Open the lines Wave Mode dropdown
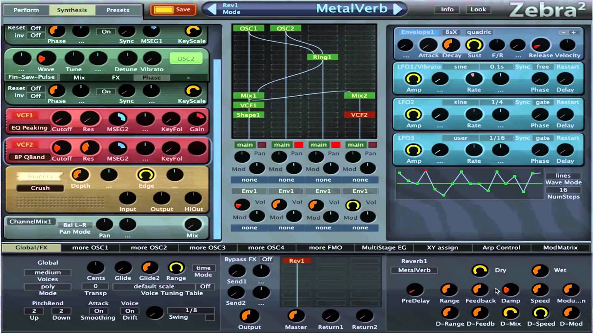Image resolution: width=593 pixels, height=333 pixels. [563, 176]
